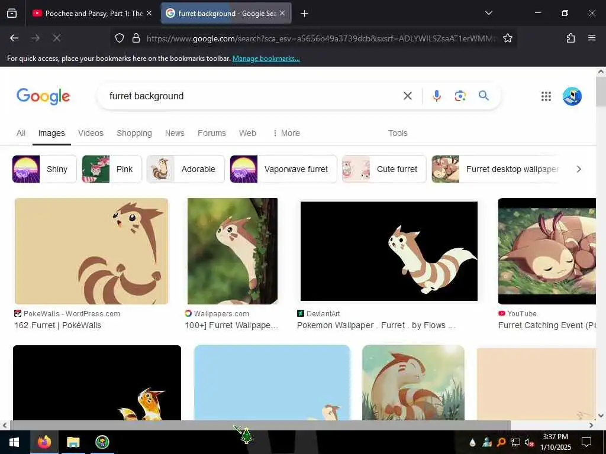Filter images by Shiny chip
Screen dimensions: 606x454
(x=44, y=169)
